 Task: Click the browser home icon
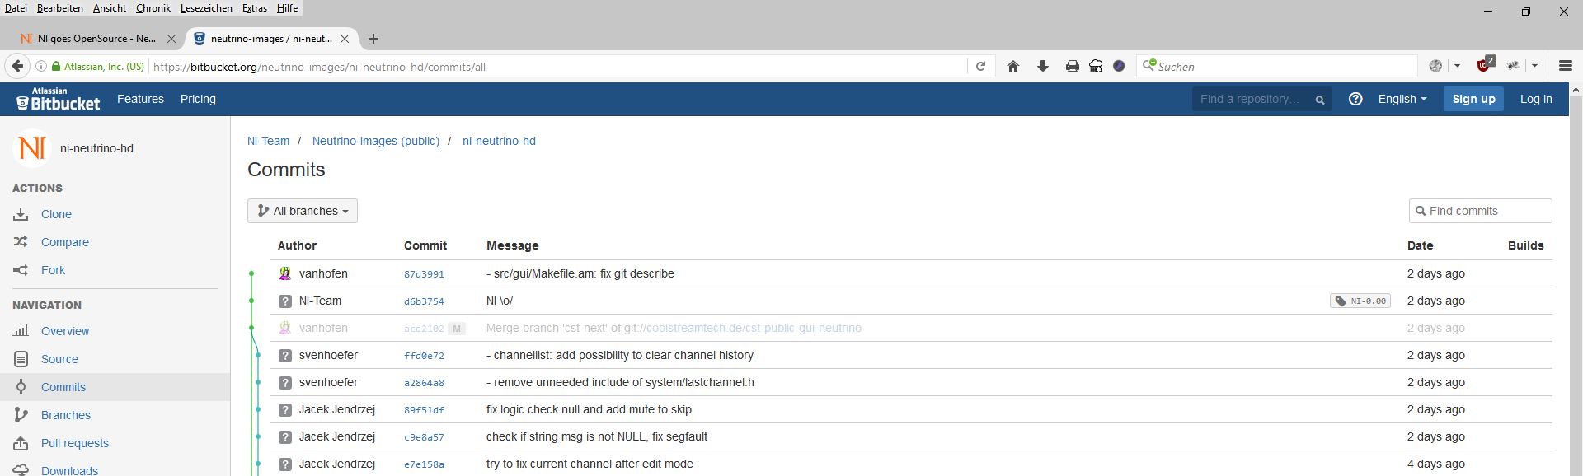tap(1013, 67)
